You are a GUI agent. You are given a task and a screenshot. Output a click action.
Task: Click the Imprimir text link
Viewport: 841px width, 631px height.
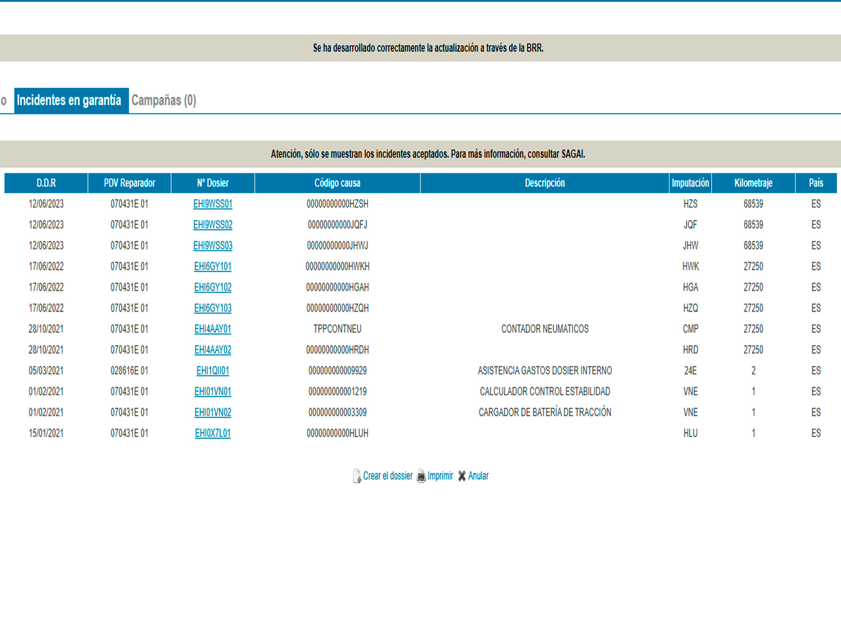(x=440, y=476)
